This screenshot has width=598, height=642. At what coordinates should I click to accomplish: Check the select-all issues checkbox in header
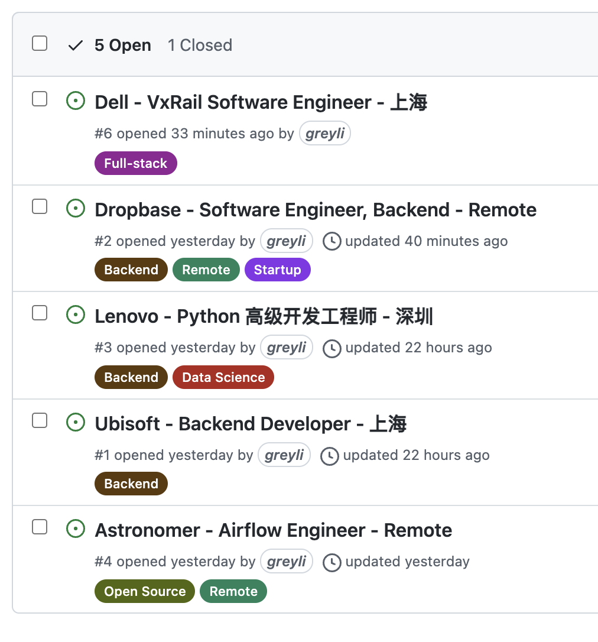click(40, 43)
